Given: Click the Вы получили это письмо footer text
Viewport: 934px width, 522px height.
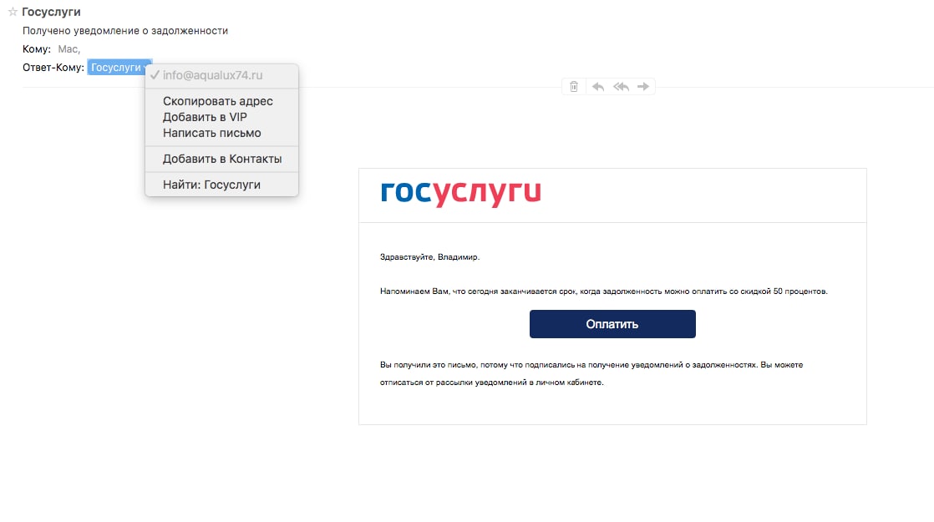Looking at the screenshot, I should [x=591, y=374].
